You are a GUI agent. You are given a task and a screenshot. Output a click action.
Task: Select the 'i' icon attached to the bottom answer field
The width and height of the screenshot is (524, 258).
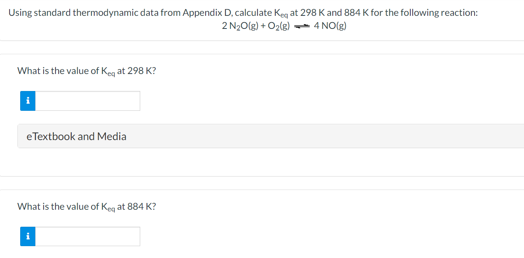click(28, 236)
